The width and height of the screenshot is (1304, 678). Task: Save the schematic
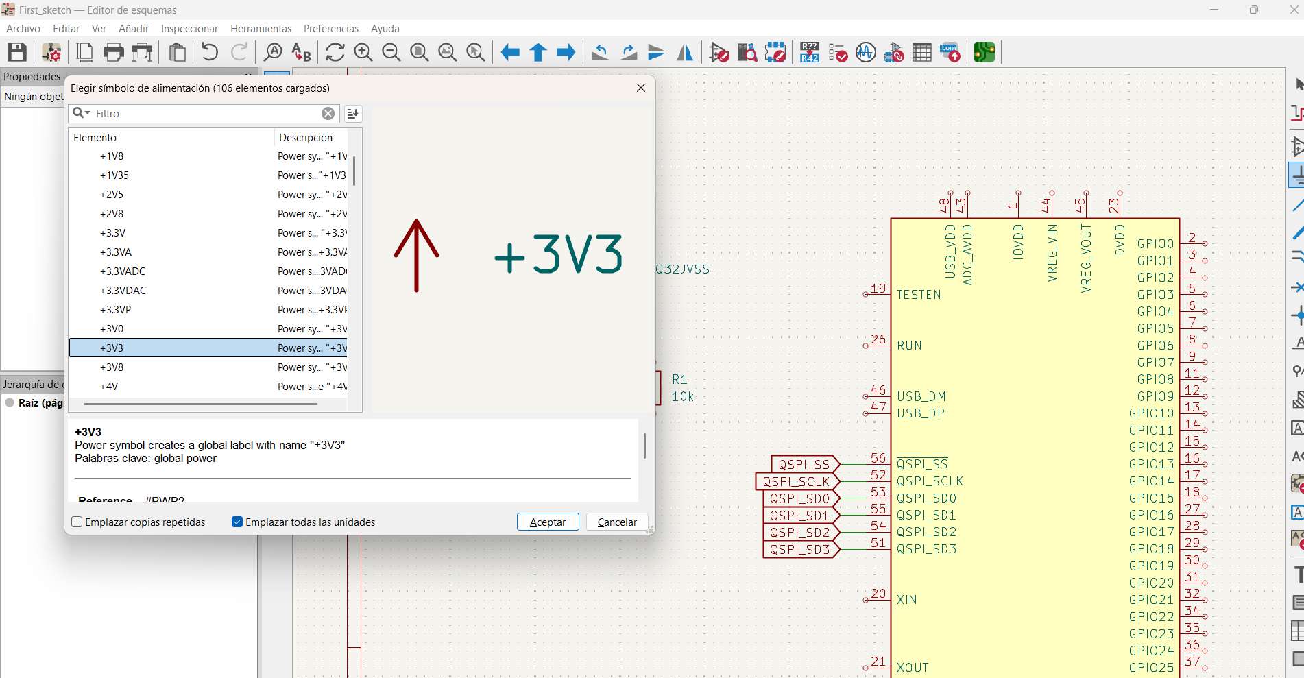[x=17, y=51]
